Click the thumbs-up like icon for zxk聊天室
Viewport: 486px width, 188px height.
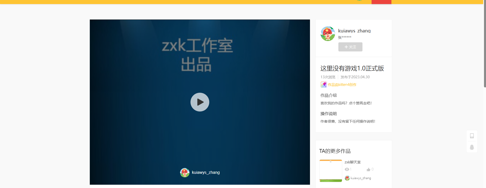[368, 170]
